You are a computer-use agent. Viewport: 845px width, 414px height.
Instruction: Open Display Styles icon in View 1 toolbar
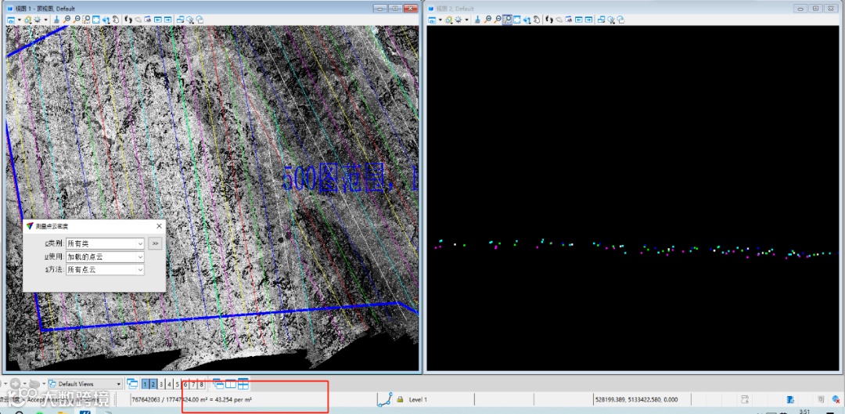pyautogui.click(x=27, y=20)
